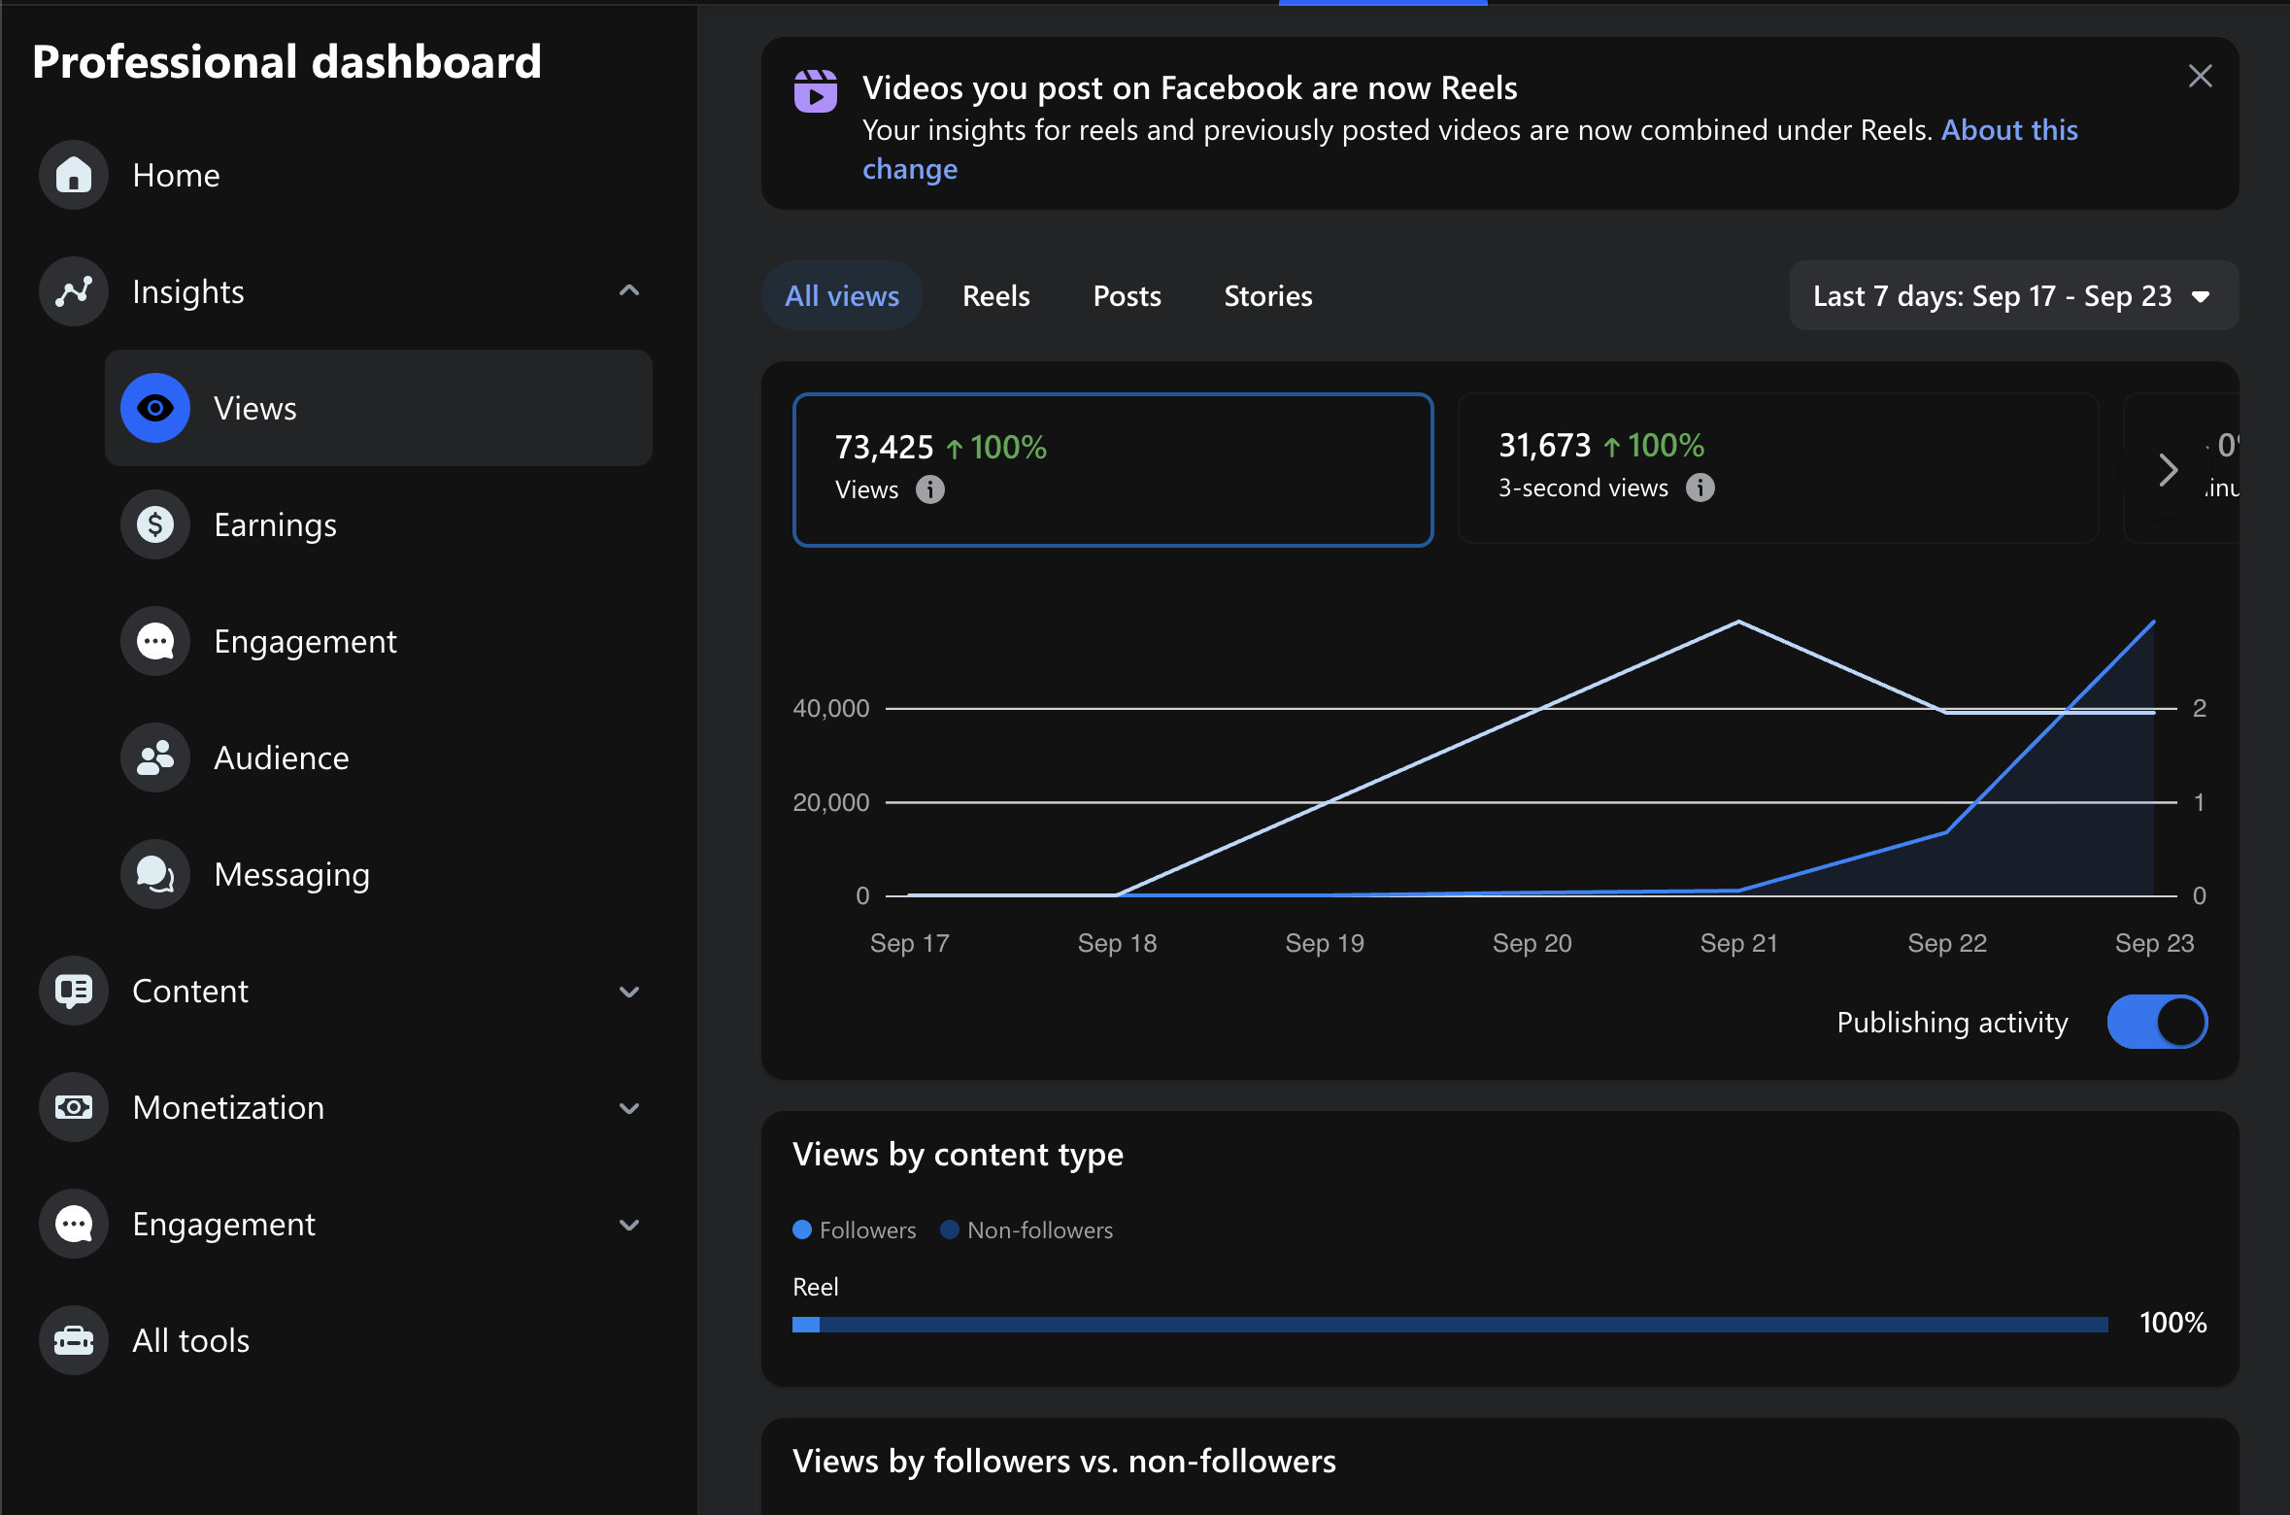2290x1515 pixels.
Task: Select the 73,425 Views metric card
Action: tap(1113, 470)
